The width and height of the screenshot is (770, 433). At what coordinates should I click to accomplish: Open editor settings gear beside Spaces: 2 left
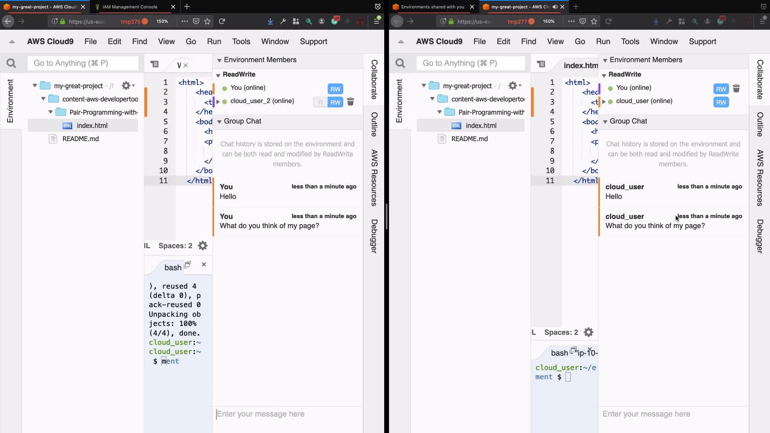pos(203,246)
